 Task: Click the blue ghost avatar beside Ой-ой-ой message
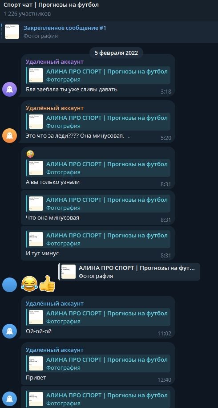click(10, 331)
